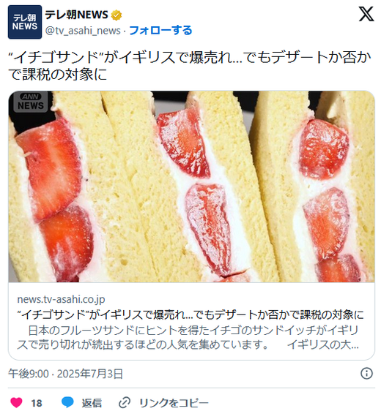Like the post with the heart icon

(16, 403)
